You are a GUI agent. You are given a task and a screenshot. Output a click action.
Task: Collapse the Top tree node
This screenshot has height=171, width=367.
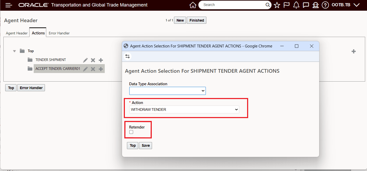pos(15,51)
